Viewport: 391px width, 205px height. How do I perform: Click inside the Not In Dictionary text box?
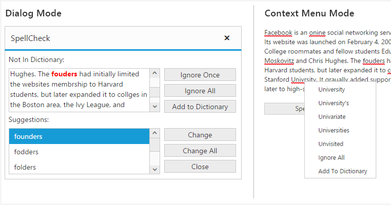point(79,90)
